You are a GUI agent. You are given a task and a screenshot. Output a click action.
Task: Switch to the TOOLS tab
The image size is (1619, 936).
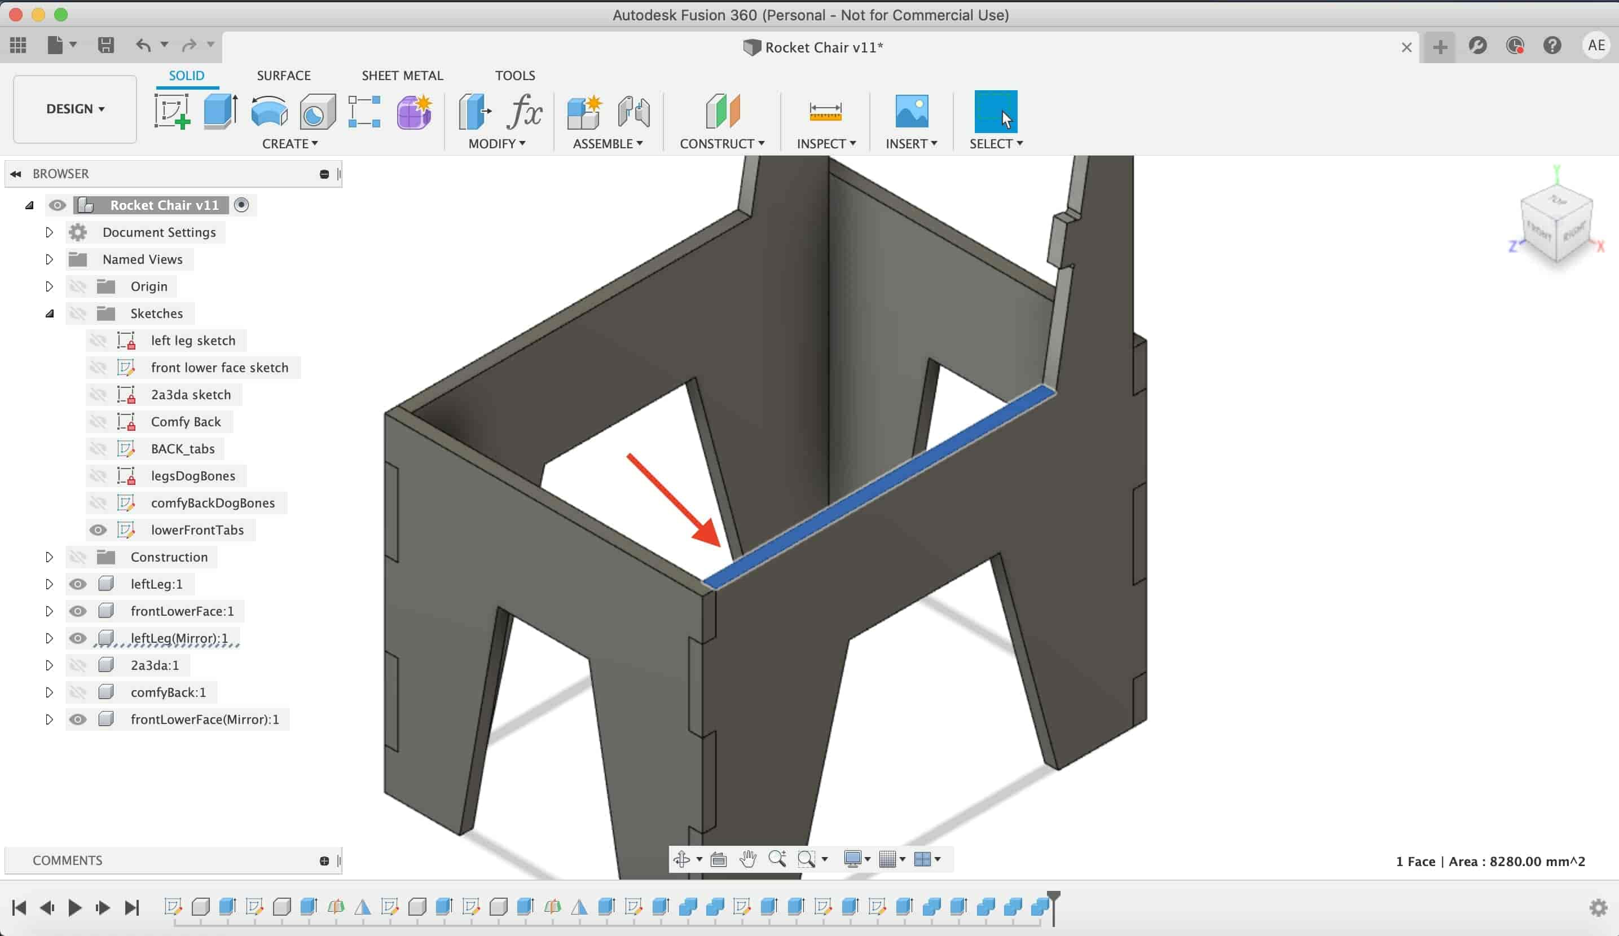click(x=514, y=76)
